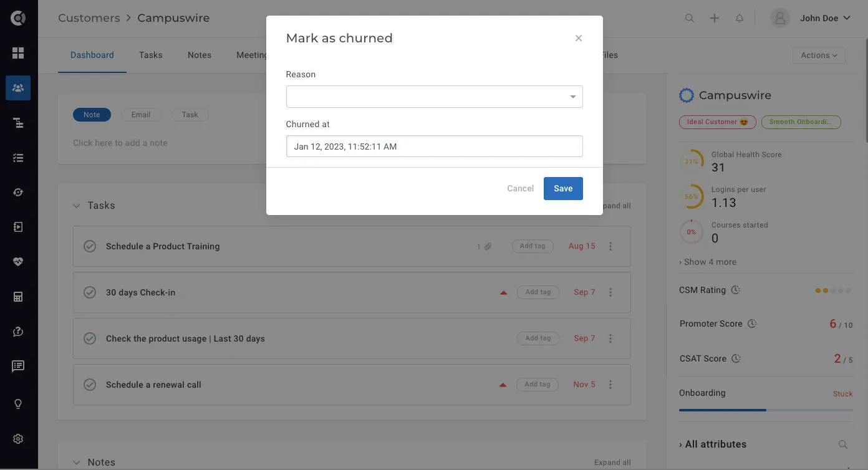Open the dashboard grid icon in sidebar
This screenshot has height=470, width=868.
point(18,53)
